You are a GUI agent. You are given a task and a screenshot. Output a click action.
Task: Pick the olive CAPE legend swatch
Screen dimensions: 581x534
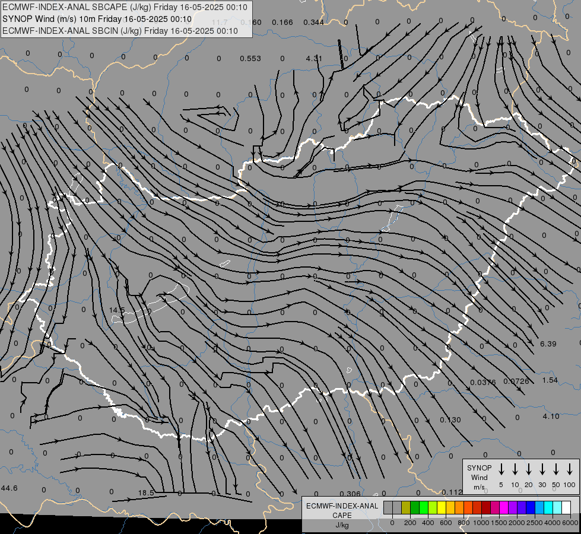(x=406, y=507)
